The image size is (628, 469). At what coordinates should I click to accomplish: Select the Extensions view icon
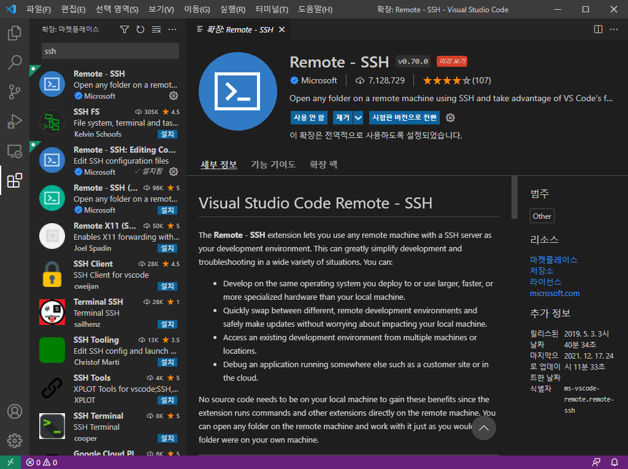click(15, 180)
